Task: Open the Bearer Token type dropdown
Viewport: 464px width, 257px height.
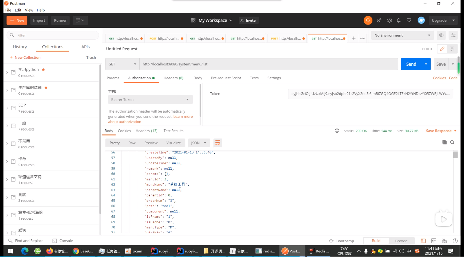Action: point(150,100)
